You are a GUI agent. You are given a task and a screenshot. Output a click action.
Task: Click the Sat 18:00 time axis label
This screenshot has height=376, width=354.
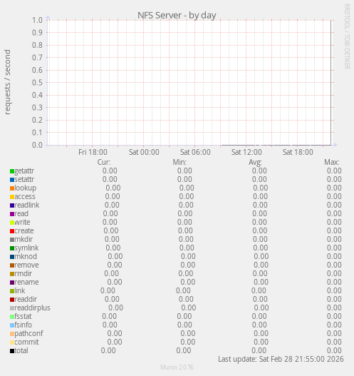[298, 152]
